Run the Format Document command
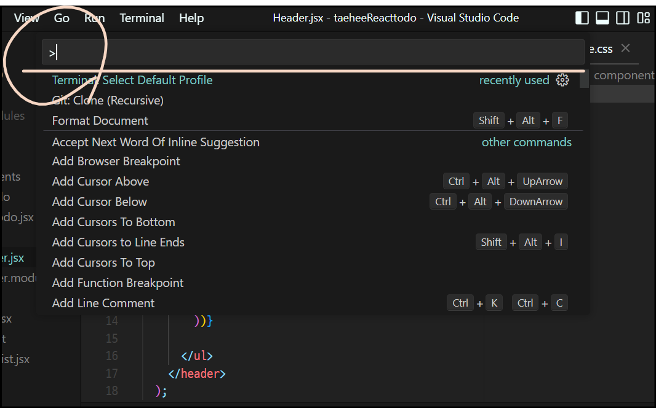This screenshot has height=408, width=656. tap(313, 120)
